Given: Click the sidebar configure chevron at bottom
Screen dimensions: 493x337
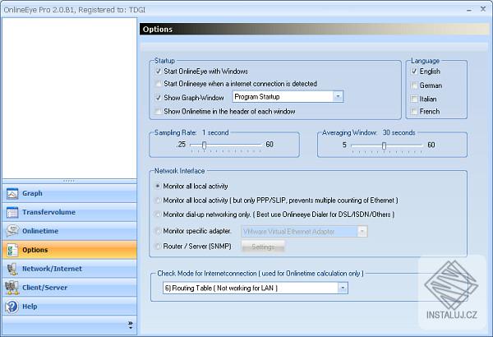Looking at the screenshot, I should [x=131, y=325].
